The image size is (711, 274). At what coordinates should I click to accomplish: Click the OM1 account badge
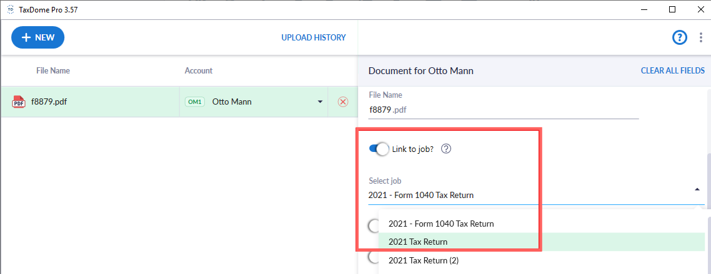coord(194,102)
